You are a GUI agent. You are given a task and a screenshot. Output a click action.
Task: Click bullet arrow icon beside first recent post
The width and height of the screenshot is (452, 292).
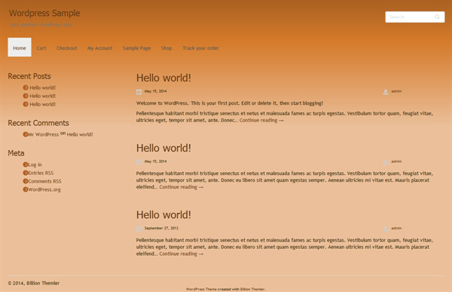(x=26, y=88)
